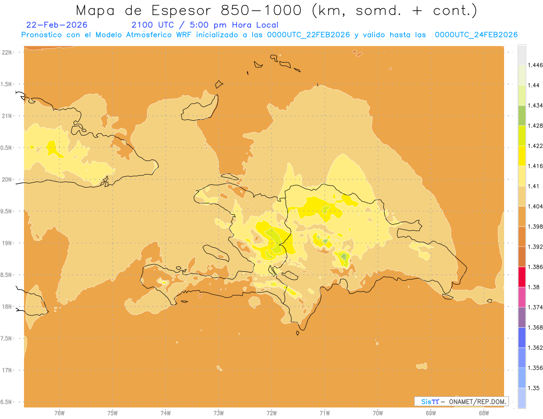Click the bright yellow swatch above 1.416
Image resolution: width=543 pixels, height=419 pixels.
(522, 155)
